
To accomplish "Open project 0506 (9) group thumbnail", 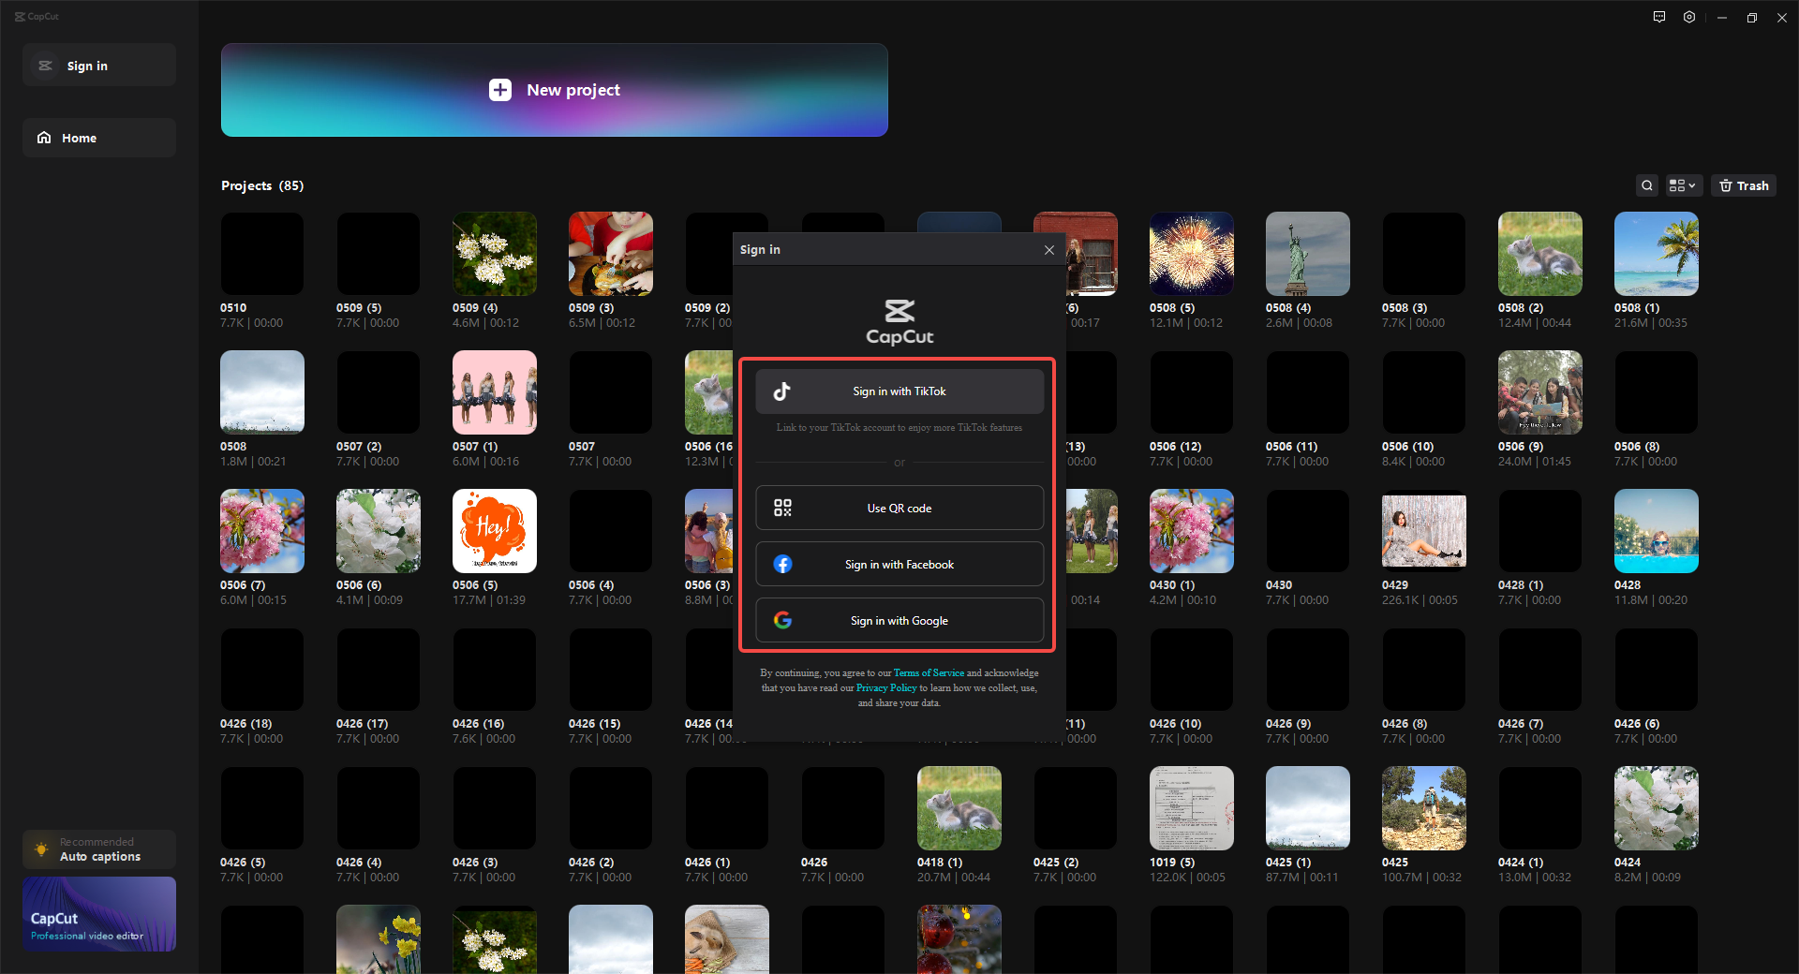I will click(x=1540, y=392).
